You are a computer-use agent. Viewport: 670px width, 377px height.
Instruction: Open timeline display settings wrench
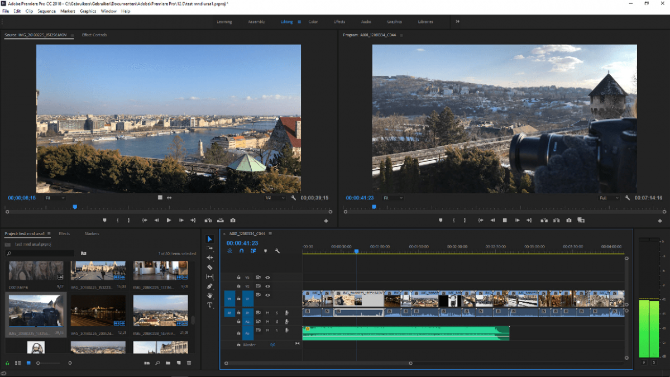[277, 251]
